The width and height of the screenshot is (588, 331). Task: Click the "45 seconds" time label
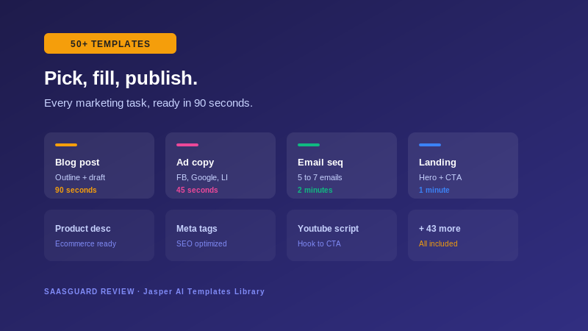(x=197, y=190)
